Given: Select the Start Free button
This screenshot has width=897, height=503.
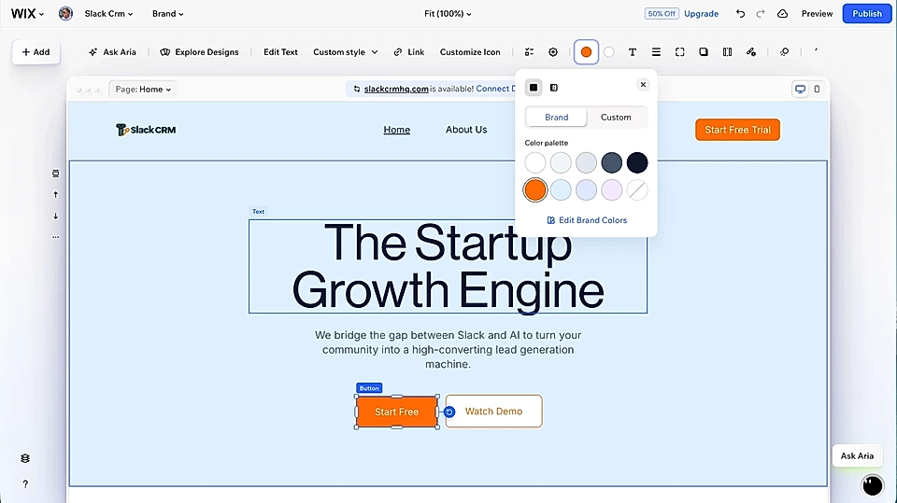Looking at the screenshot, I should click(396, 412).
